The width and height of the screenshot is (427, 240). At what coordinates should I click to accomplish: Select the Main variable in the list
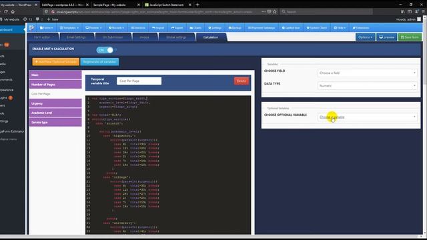[55, 75]
